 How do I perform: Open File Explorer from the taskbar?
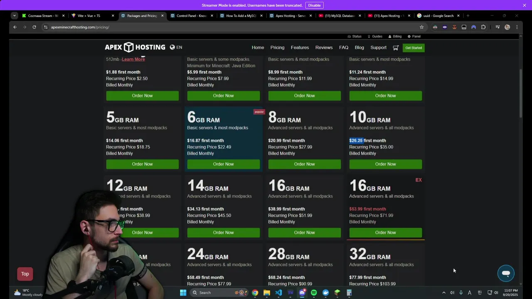click(x=267, y=293)
